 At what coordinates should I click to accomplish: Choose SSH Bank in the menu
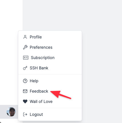pyautogui.click(x=50, y=68)
